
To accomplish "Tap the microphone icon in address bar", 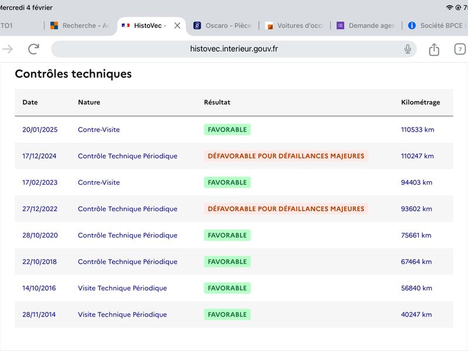I will click(408, 49).
